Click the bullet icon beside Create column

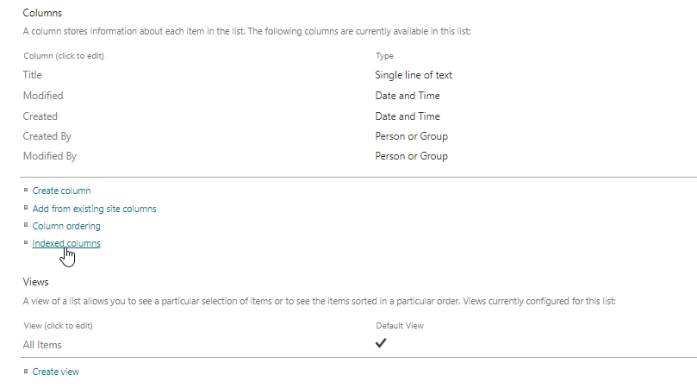[26, 190]
